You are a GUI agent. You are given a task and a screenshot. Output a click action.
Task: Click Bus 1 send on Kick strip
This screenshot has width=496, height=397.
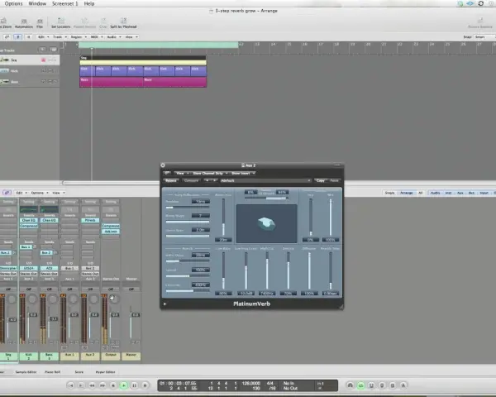coord(26,247)
